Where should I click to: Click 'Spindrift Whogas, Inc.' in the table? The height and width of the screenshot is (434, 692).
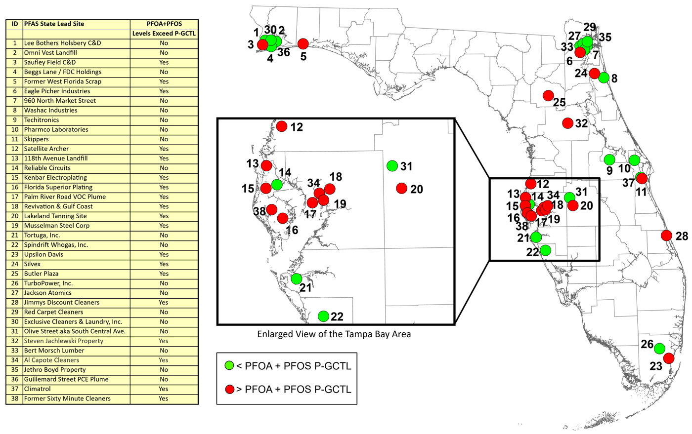tap(56, 245)
